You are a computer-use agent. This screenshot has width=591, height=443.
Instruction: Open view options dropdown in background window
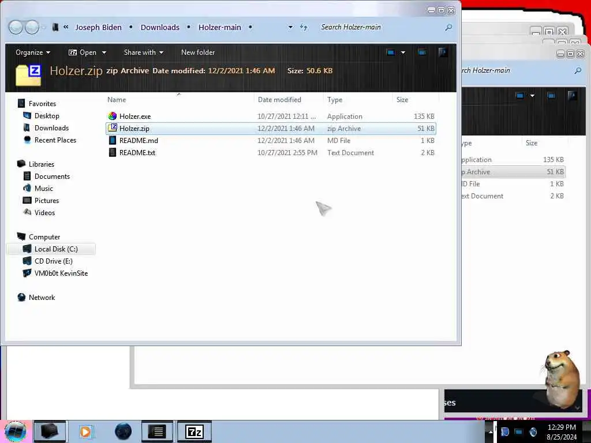(x=532, y=96)
